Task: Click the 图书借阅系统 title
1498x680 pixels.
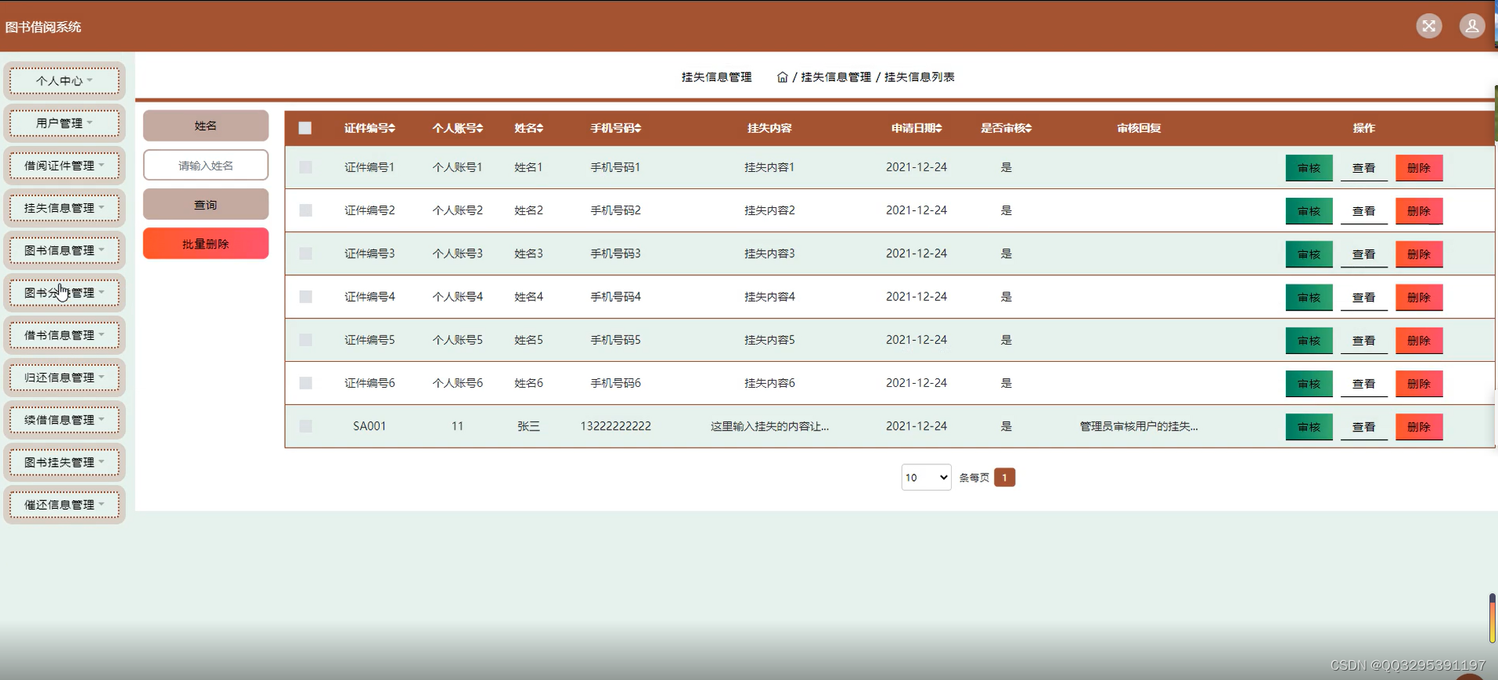Action: tap(43, 27)
